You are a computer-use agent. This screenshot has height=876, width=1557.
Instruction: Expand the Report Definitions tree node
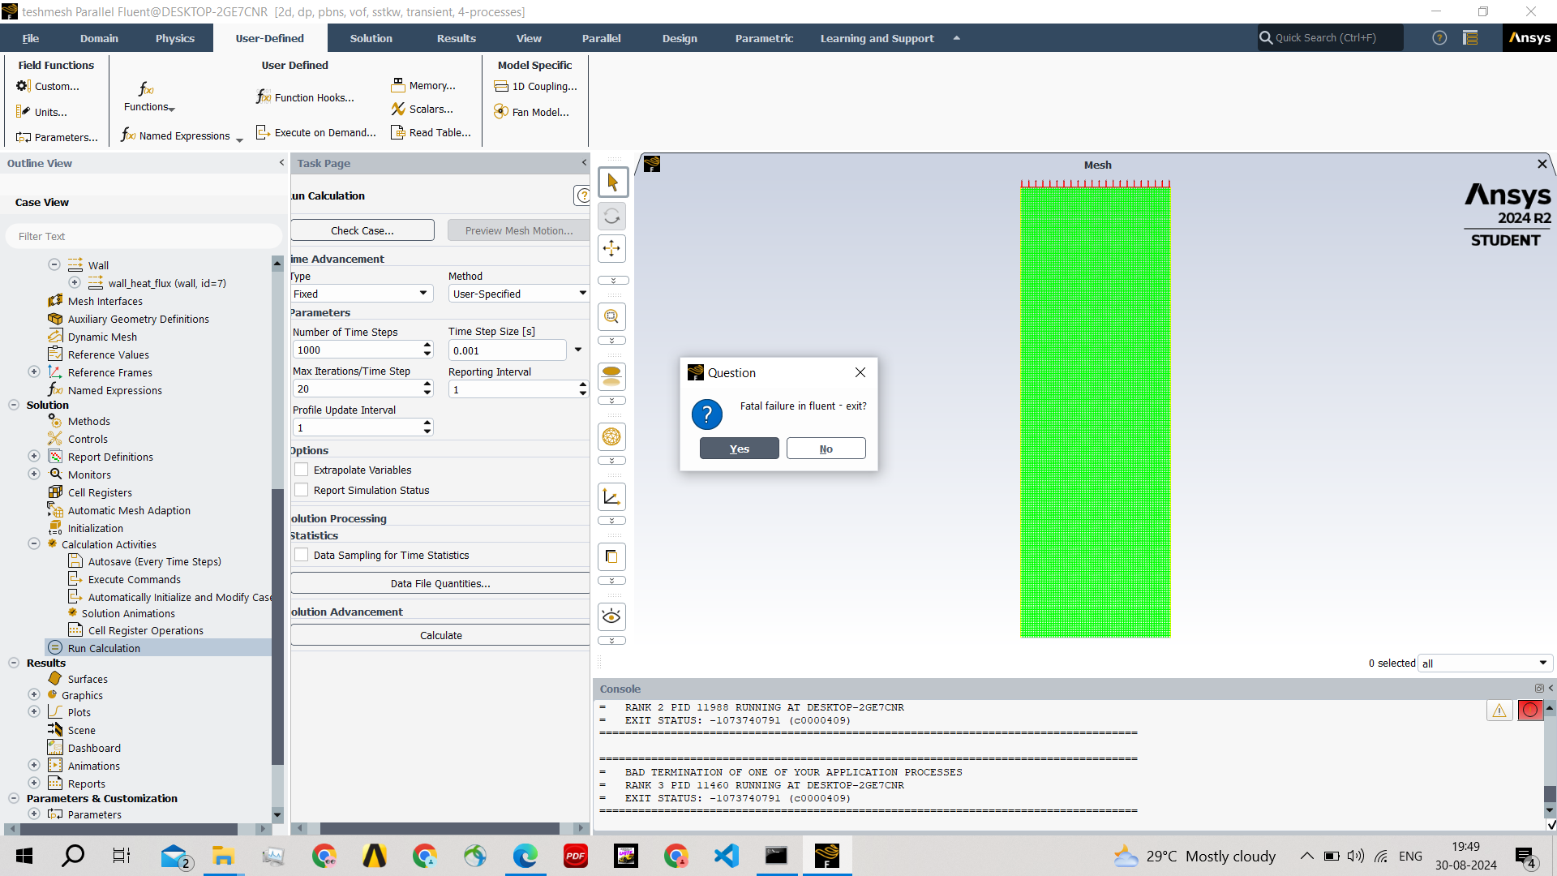pos(34,457)
